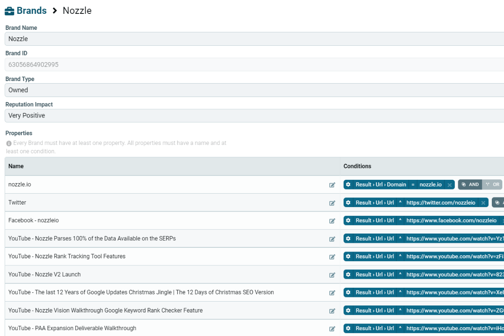Open the Brand Type dropdown showing Owned
This screenshot has width=504, height=336.
[255, 90]
